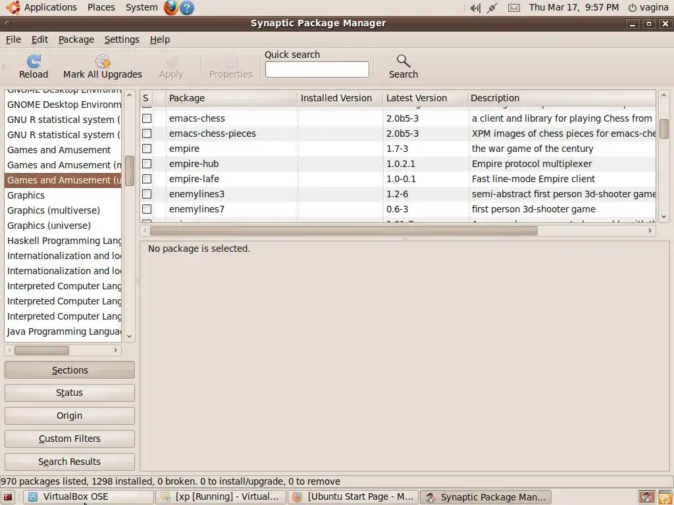Sort by Latest Version column header
The image size is (674, 505).
point(425,99)
